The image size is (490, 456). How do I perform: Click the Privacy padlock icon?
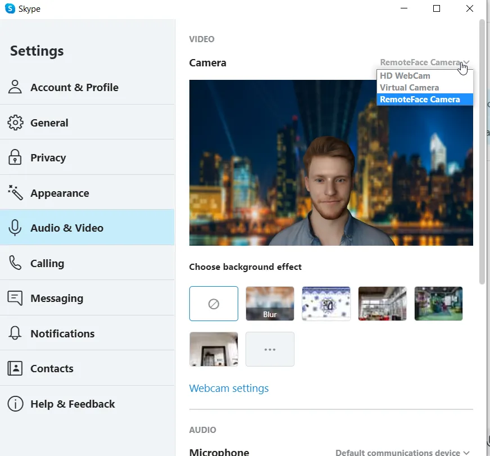15,157
